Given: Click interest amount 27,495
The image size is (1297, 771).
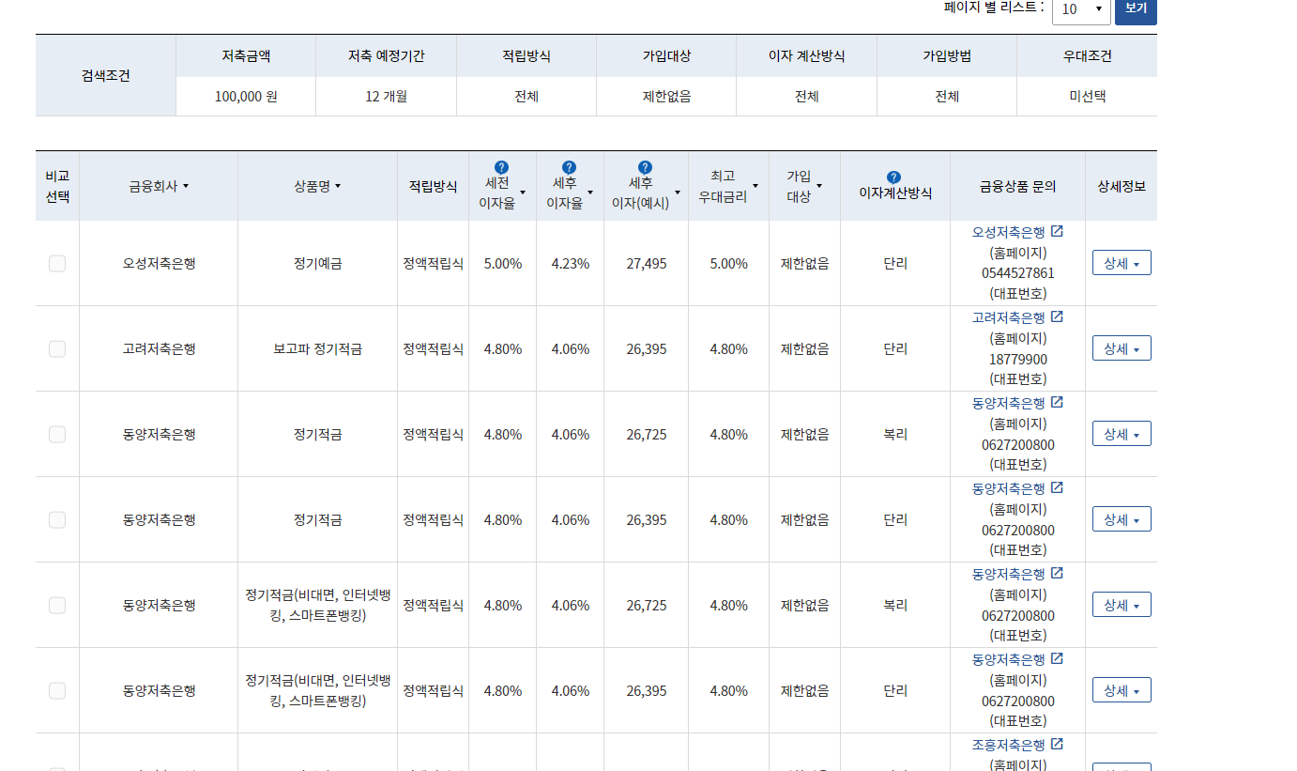Looking at the screenshot, I should pos(647,264).
